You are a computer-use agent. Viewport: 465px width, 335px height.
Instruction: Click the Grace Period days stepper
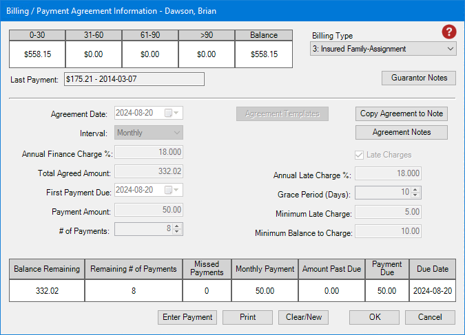(415, 193)
